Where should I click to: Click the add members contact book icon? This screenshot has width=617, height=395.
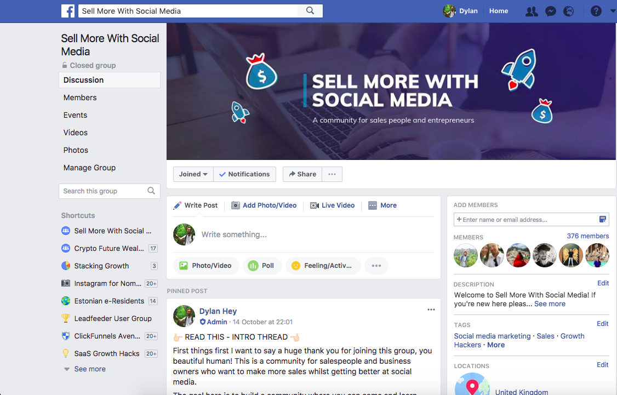click(x=602, y=219)
